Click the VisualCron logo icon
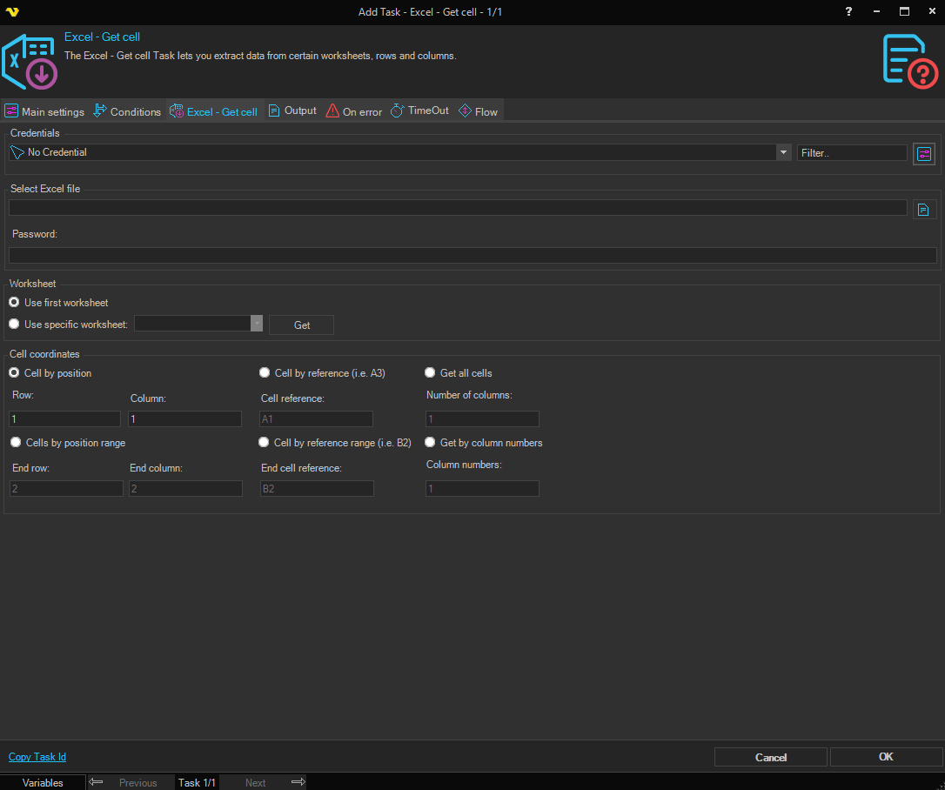Viewport: 945px width, 790px height. 12,11
